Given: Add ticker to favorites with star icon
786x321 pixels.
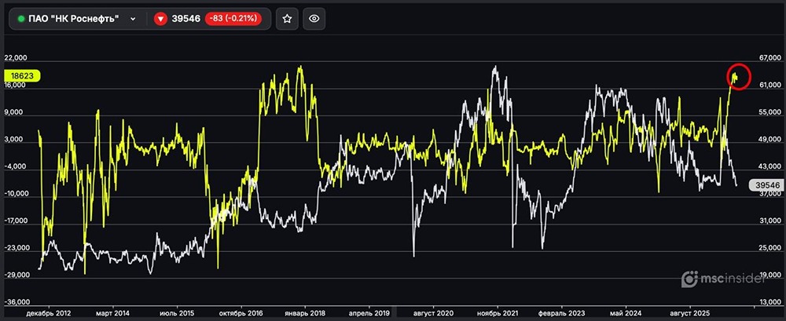Looking at the screenshot, I should pos(287,19).
